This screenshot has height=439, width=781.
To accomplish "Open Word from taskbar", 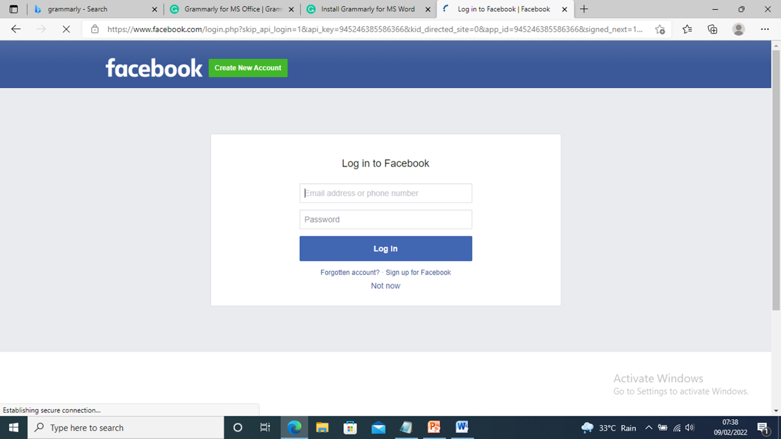I will [x=462, y=428].
